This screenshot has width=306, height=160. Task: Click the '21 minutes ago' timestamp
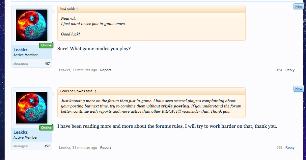tap(85, 148)
